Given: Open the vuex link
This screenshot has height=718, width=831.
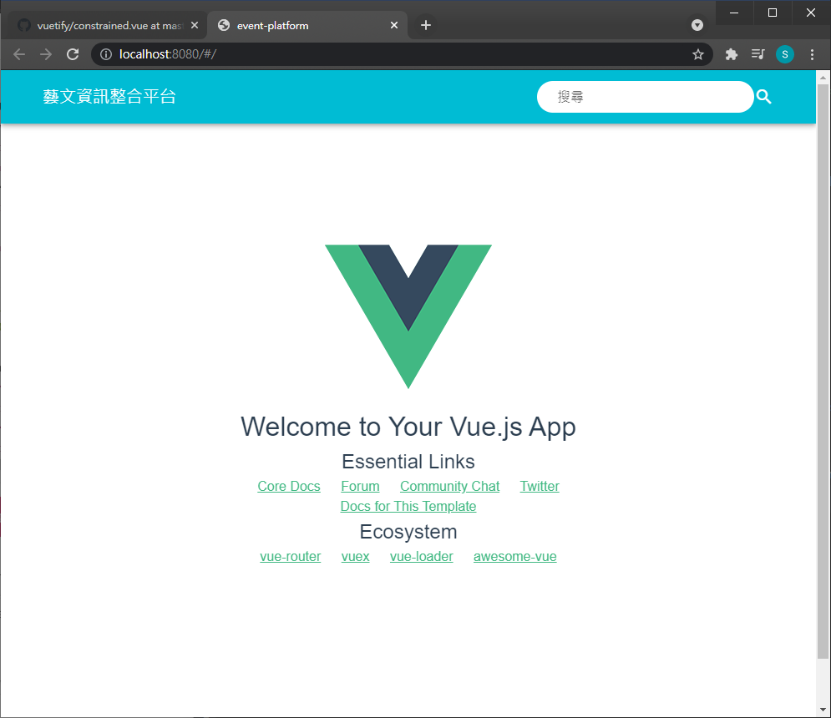Looking at the screenshot, I should 356,556.
